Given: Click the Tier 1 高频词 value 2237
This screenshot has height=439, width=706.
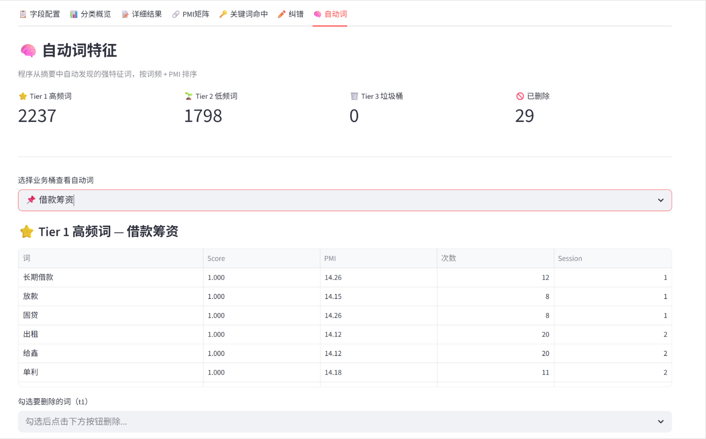Looking at the screenshot, I should [x=37, y=116].
